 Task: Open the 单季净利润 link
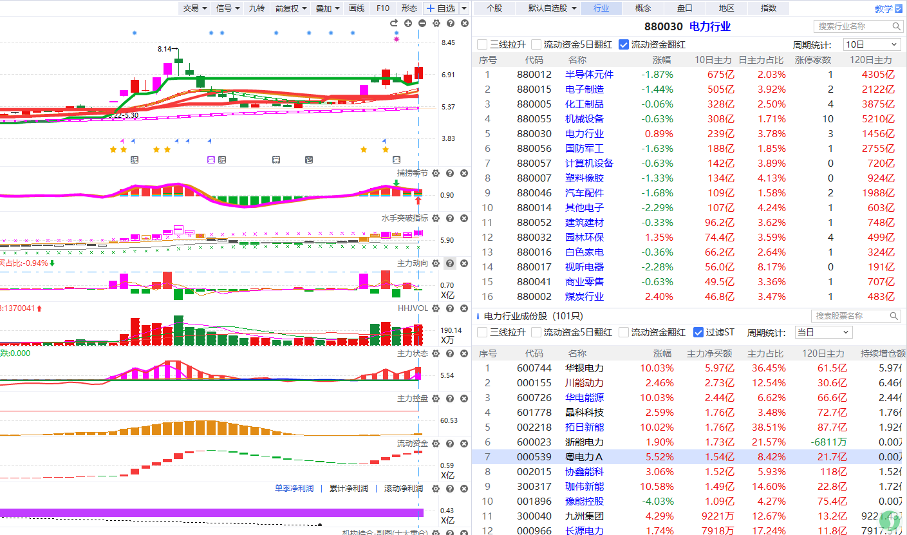coord(294,489)
